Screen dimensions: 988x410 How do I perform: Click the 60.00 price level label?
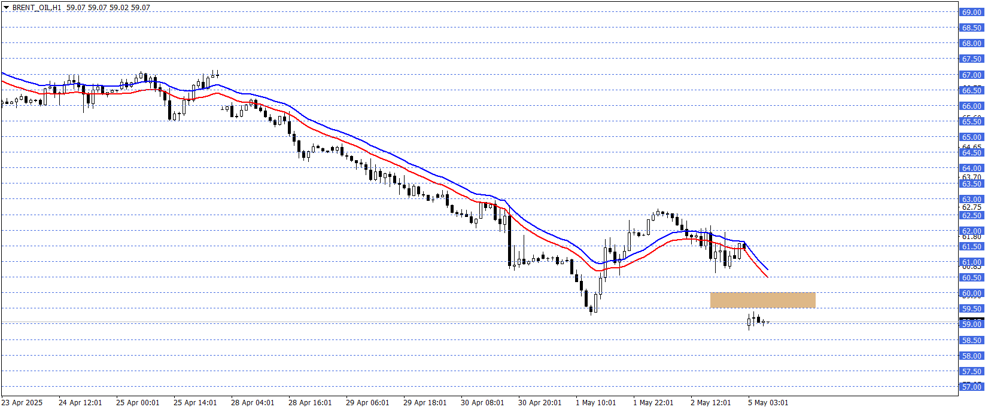click(971, 293)
